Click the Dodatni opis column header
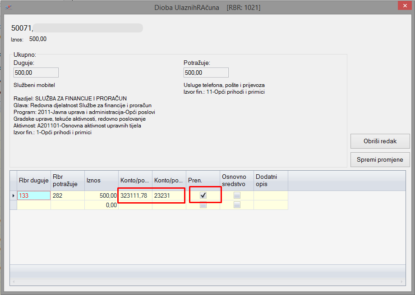 (x=271, y=181)
